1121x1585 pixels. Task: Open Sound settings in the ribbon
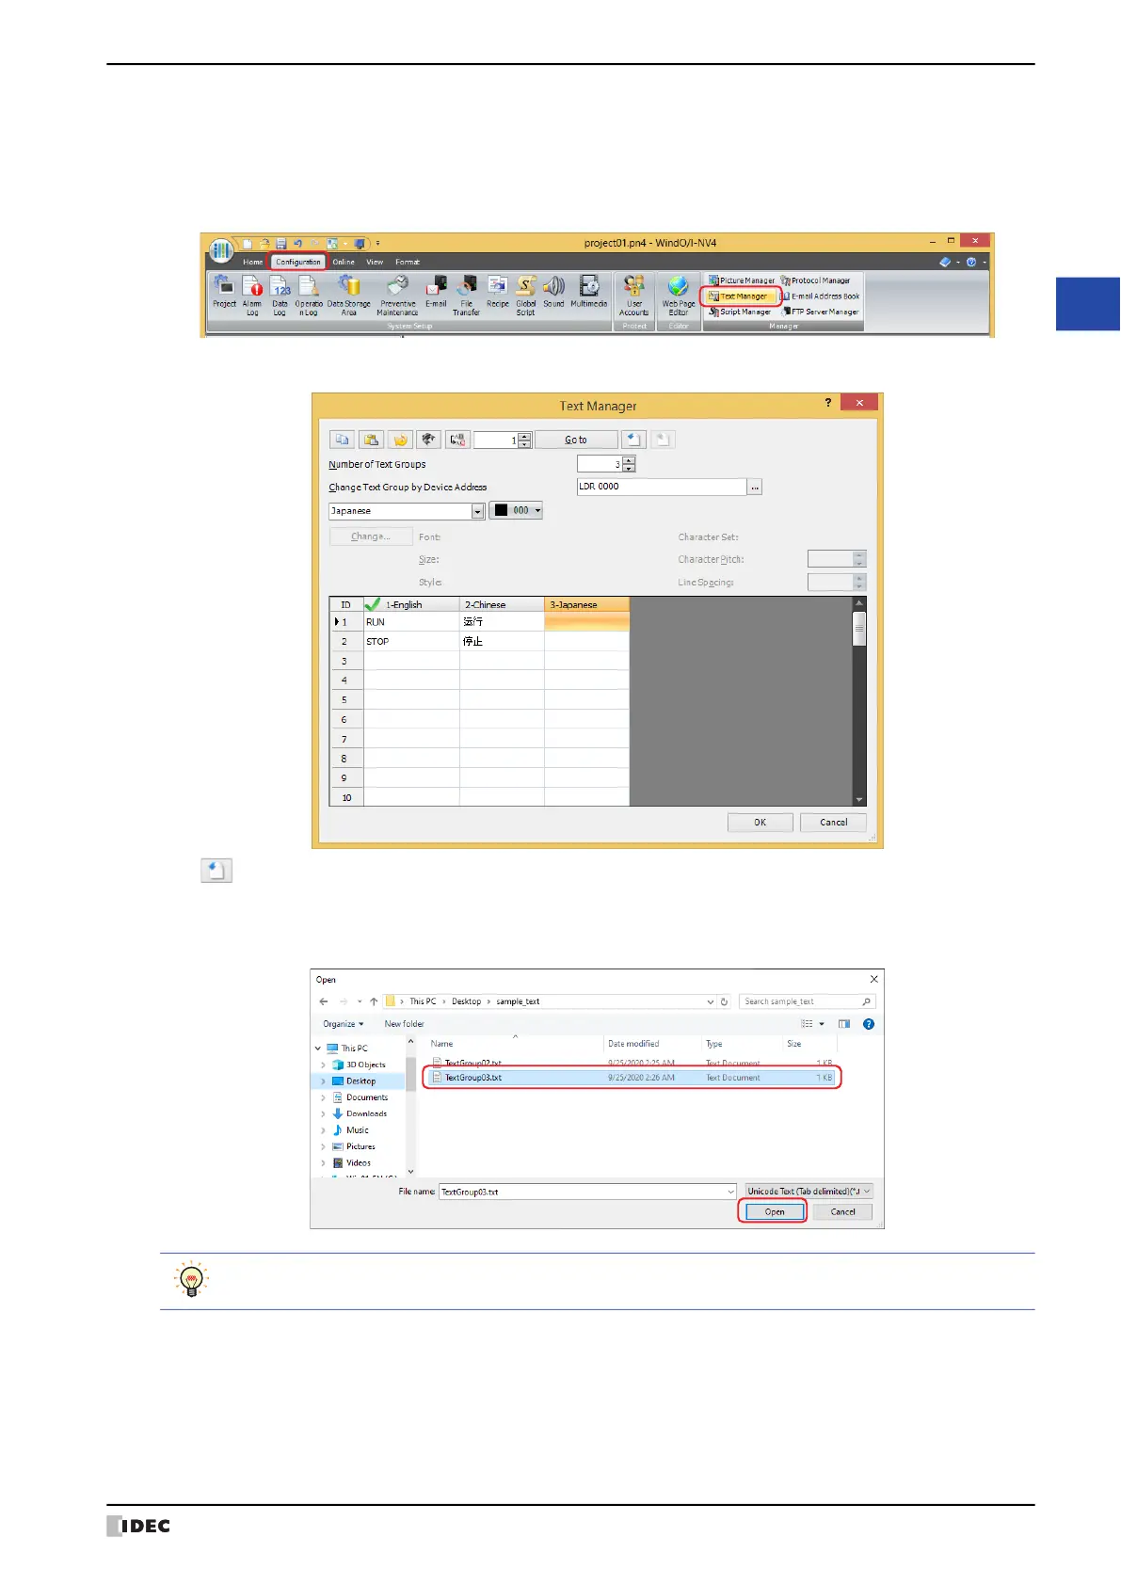pyautogui.click(x=553, y=294)
